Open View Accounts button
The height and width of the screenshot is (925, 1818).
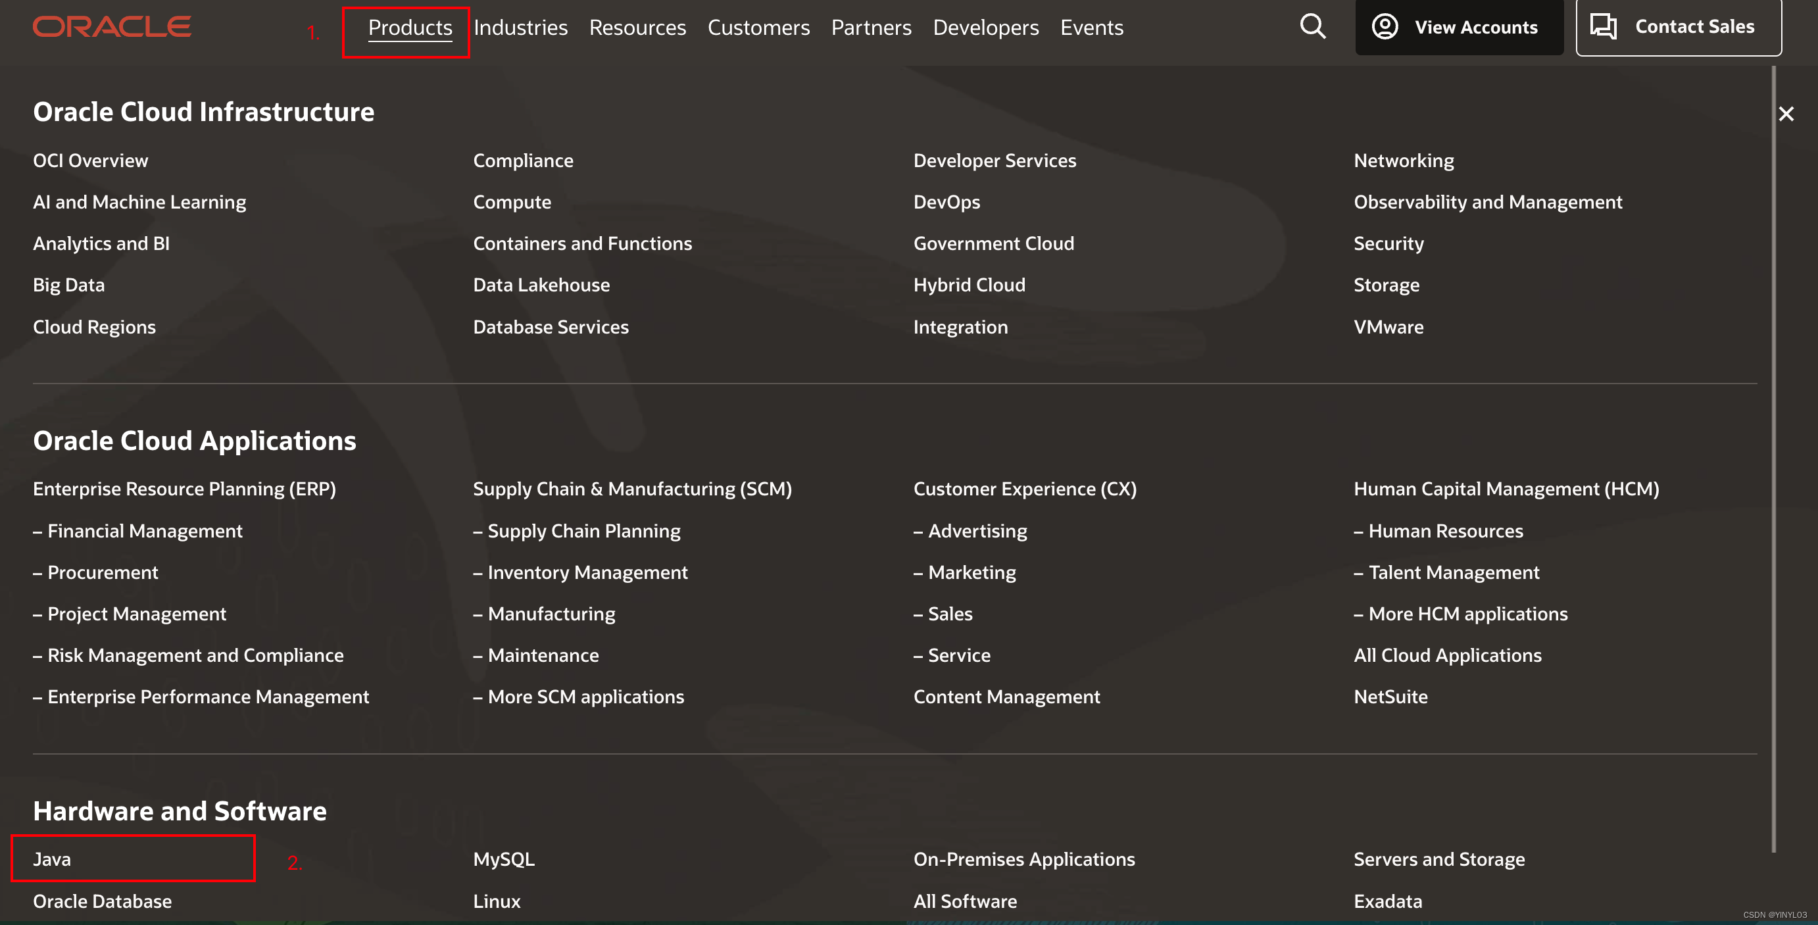point(1458,28)
